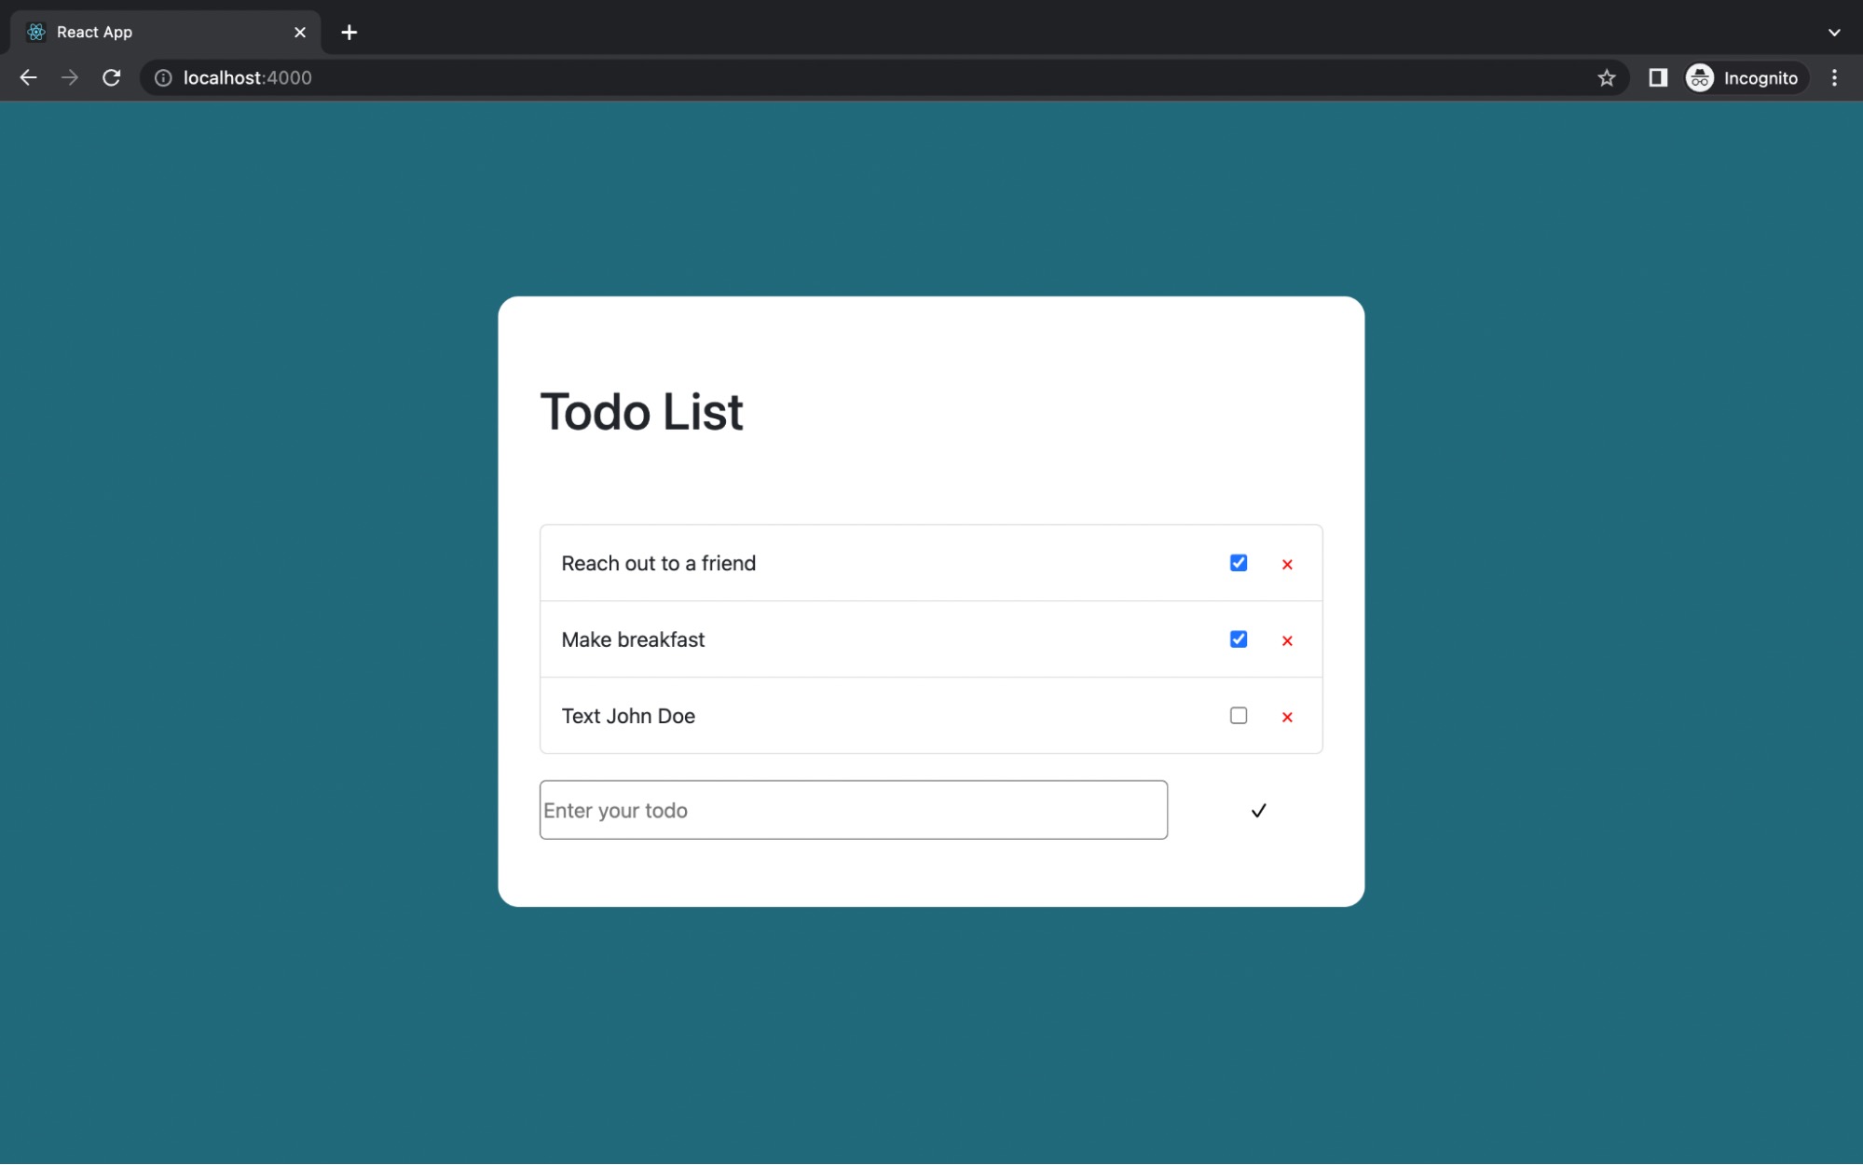The width and height of the screenshot is (1863, 1165).
Task: Click the red delete icon for 'Reach out to a friend'
Action: 1287,562
